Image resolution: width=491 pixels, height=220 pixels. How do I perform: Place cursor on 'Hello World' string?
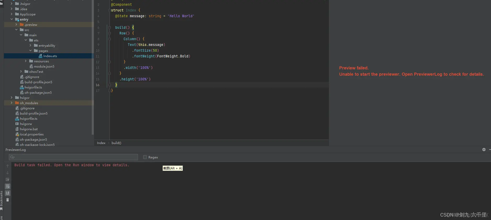click(181, 16)
